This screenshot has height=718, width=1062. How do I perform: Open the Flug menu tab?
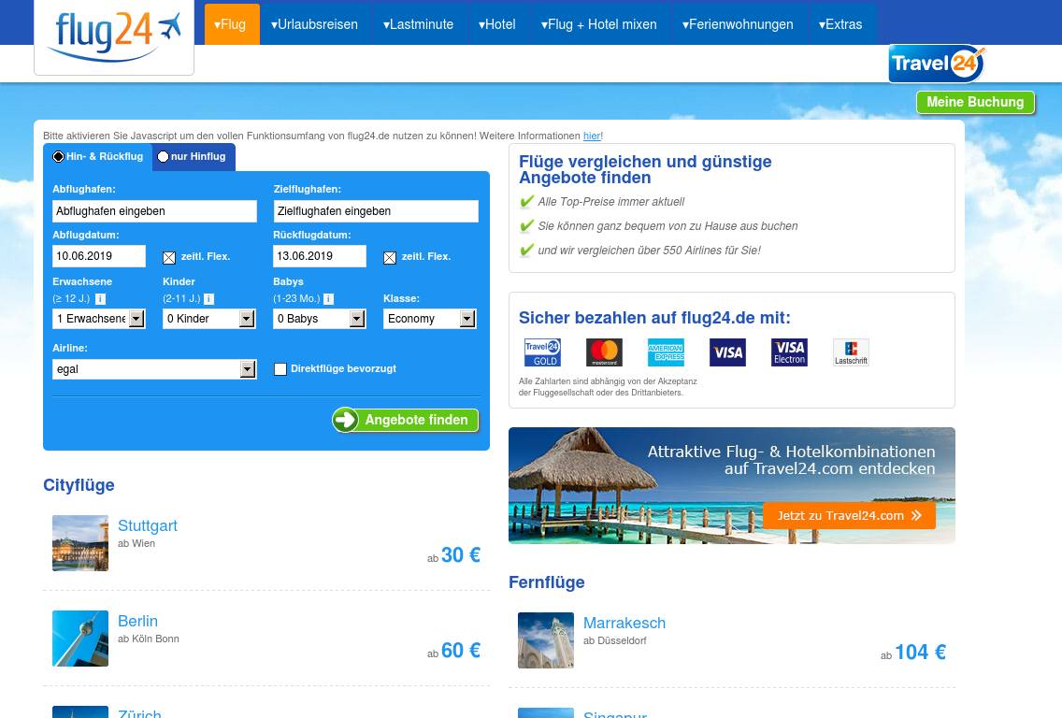[232, 24]
